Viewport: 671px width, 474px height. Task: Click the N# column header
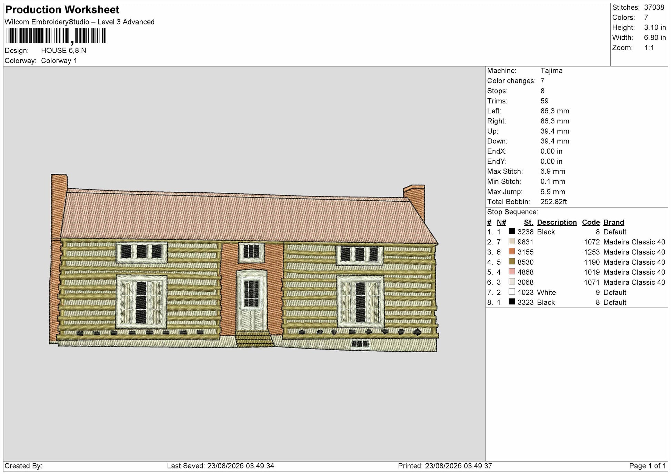(501, 222)
